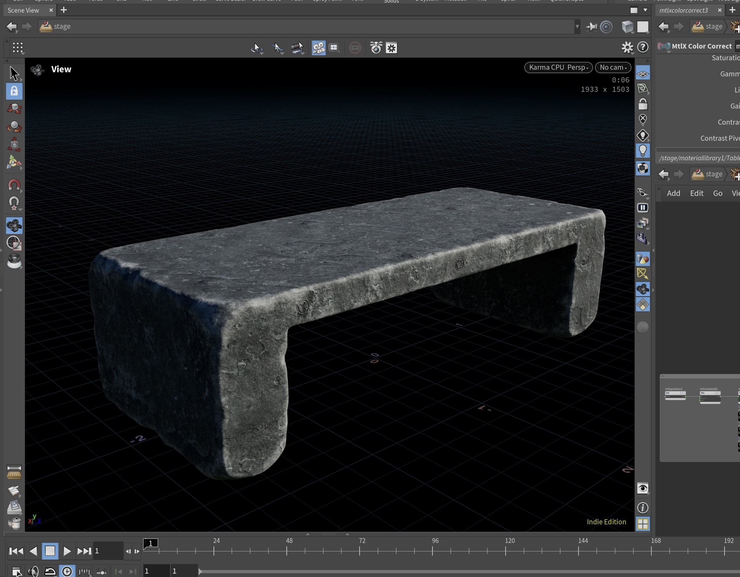
Task: Toggle the lightbulb lighting display button
Action: coord(643,151)
